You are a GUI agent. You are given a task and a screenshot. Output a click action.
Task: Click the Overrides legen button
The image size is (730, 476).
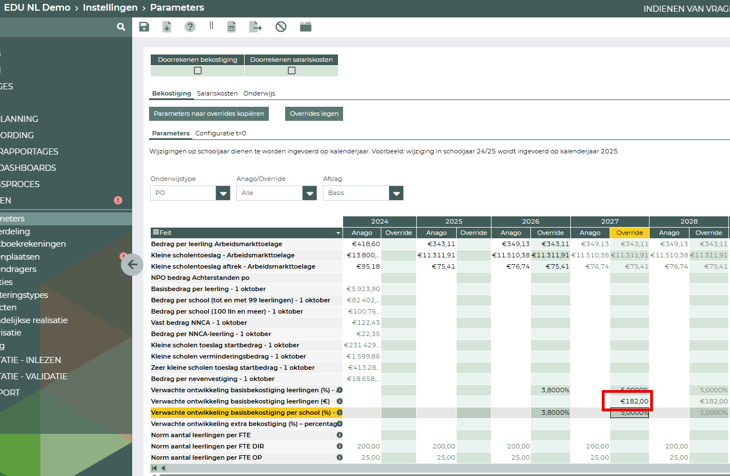314,114
